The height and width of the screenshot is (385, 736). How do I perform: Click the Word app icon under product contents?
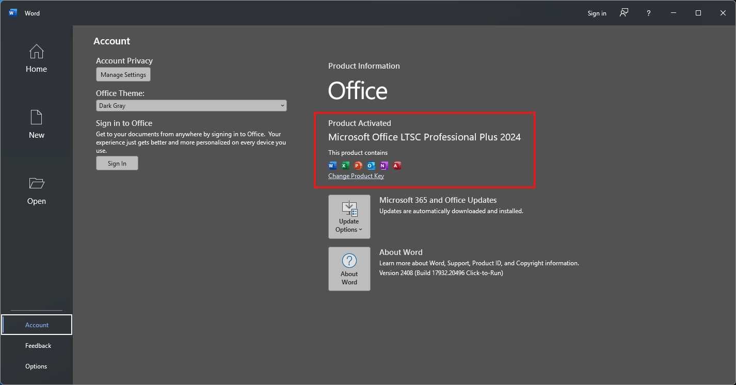pos(332,166)
